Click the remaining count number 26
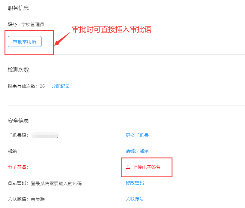 42,86
